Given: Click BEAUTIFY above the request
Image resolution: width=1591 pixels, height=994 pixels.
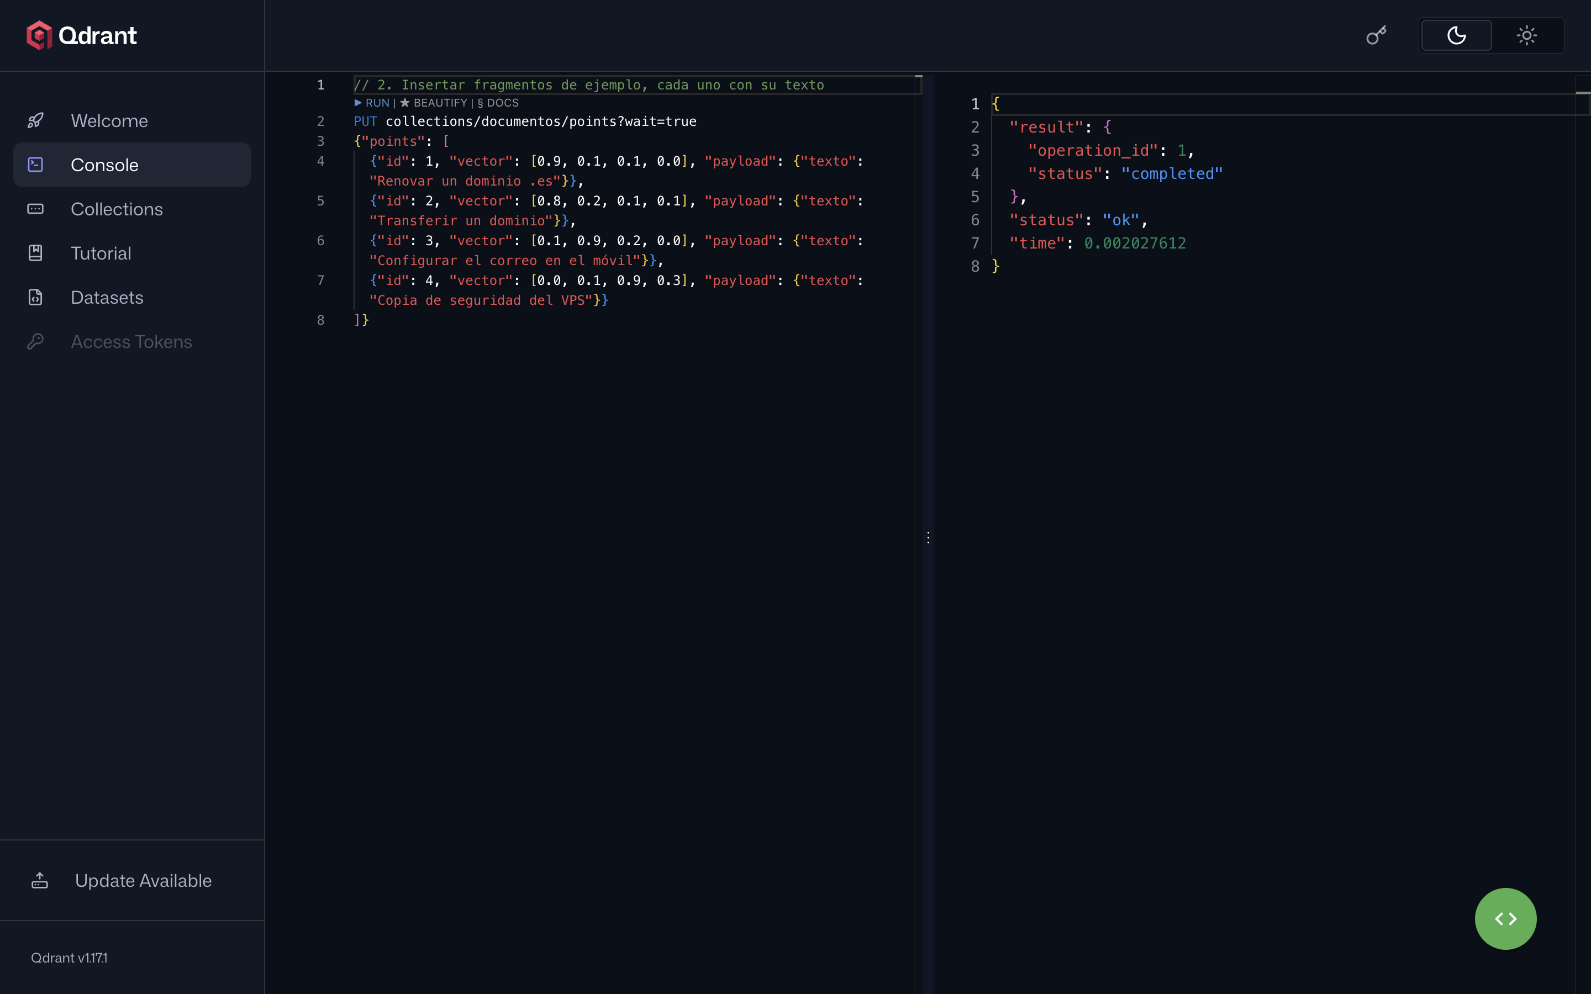Looking at the screenshot, I should click(x=433, y=103).
